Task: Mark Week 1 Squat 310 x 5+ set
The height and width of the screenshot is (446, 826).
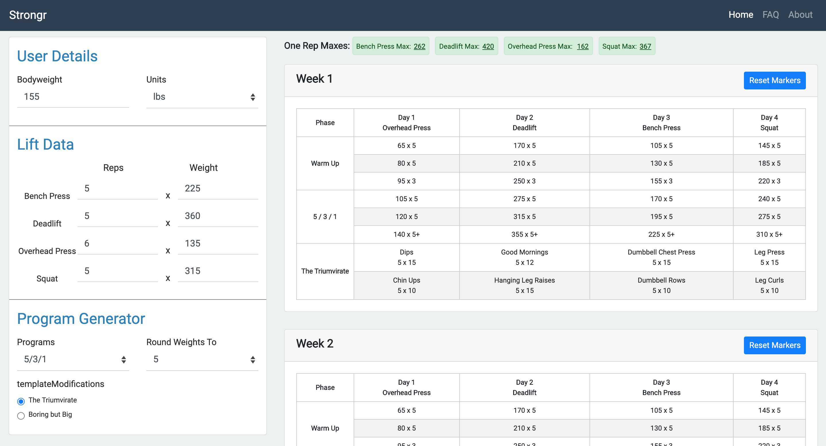Action: point(769,234)
